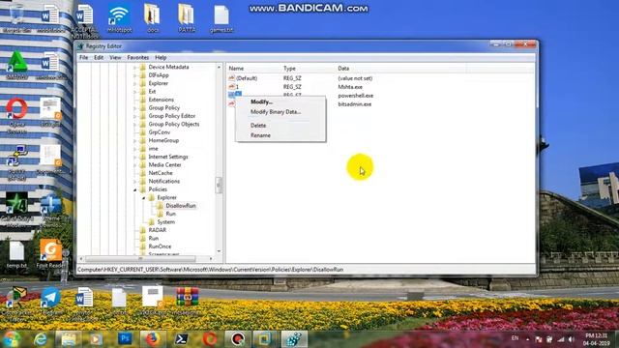Select the Extensions key in tree
The width and height of the screenshot is (619, 348).
coord(162,100)
